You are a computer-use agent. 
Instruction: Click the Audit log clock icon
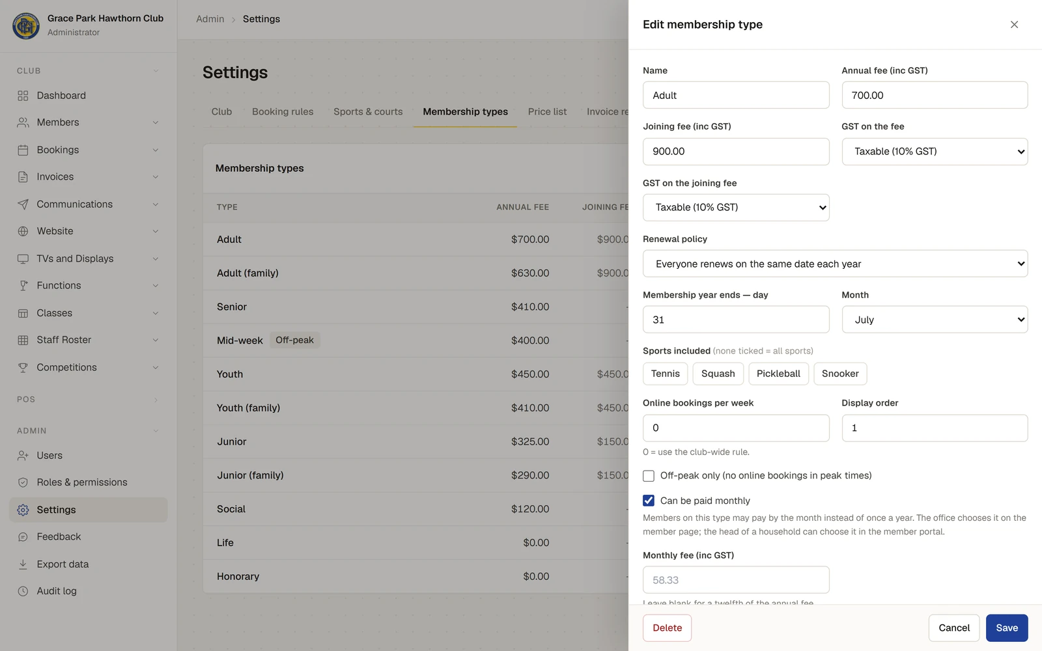point(23,591)
